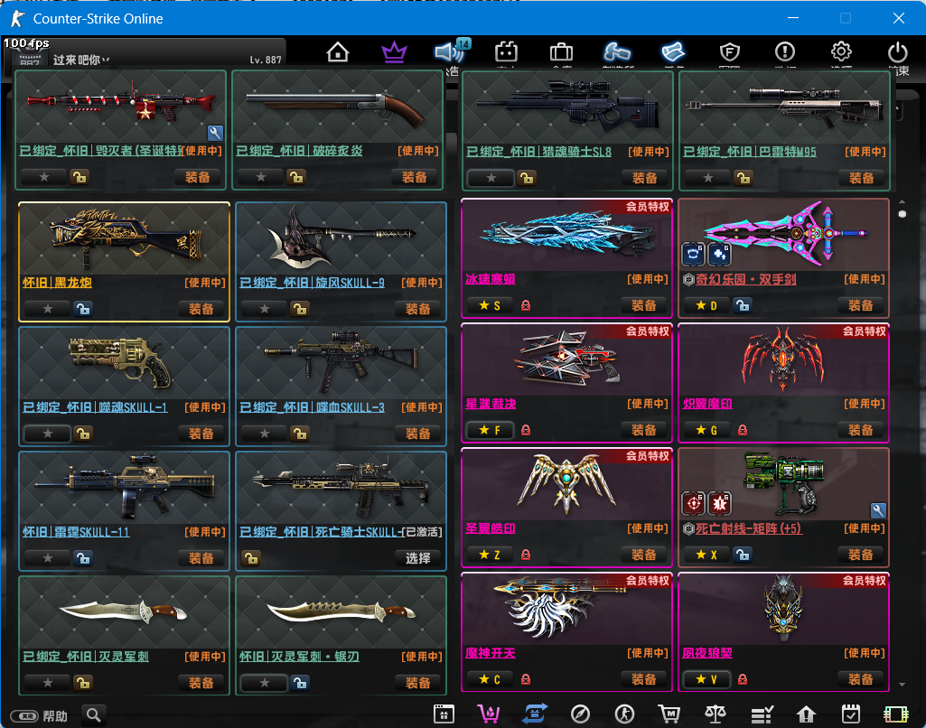The height and width of the screenshot is (728, 926).
Task: Toggle favorite star for 巴雷特M95
Action: coord(708,178)
